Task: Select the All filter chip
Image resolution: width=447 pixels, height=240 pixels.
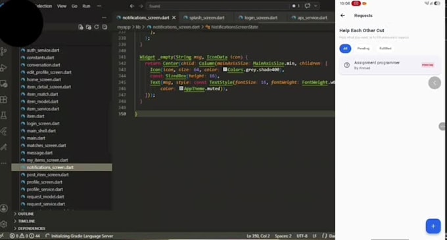Action: click(345, 49)
